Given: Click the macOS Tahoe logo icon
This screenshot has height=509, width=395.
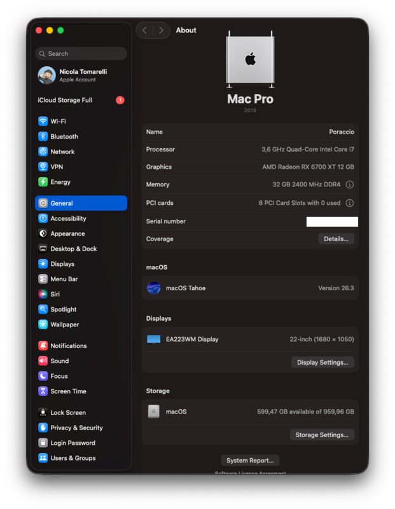Looking at the screenshot, I should pos(153,288).
